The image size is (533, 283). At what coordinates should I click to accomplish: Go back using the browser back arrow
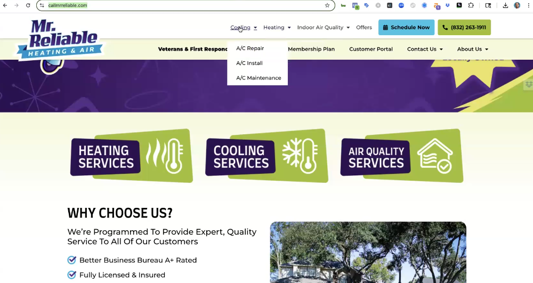pyautogui.click(x=5, y=5)
